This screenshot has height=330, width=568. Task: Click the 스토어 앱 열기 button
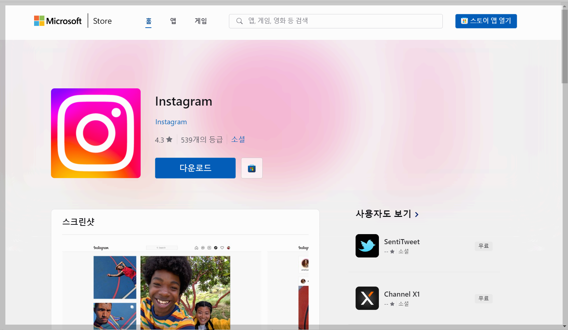point(486,21)
